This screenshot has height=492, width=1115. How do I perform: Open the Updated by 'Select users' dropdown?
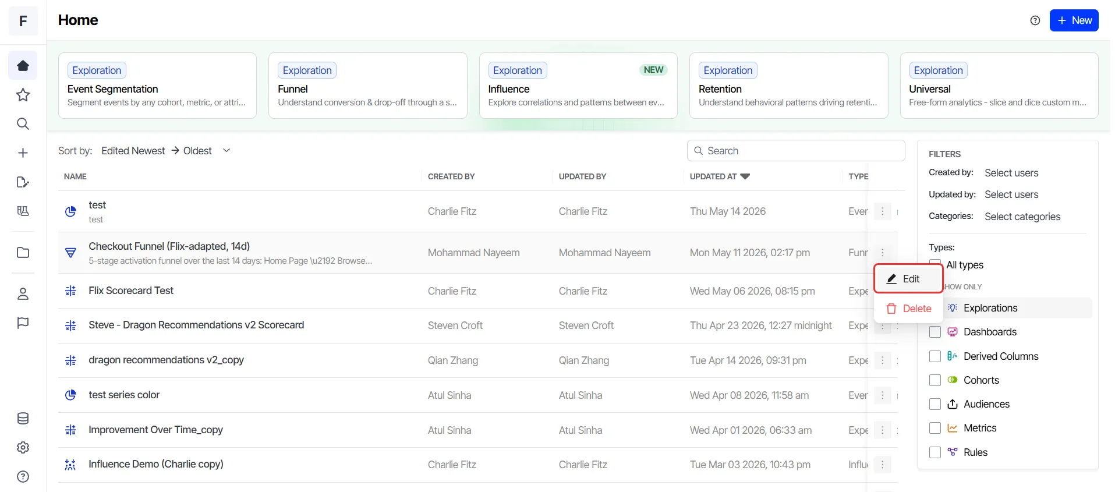click(1011, 194)
